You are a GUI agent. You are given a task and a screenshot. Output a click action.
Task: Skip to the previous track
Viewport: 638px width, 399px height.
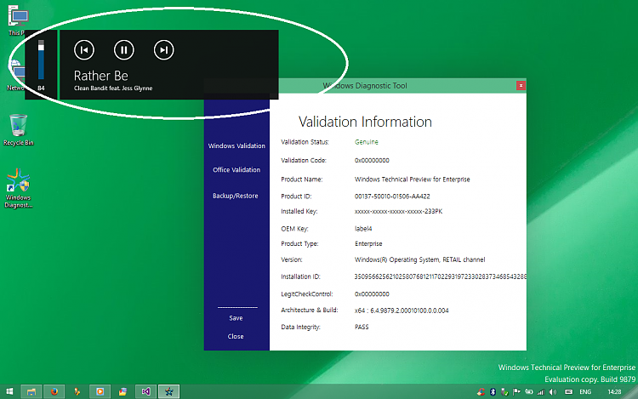click(84, 50)
